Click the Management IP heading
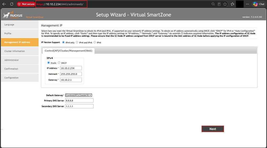 tap(52, 25)
